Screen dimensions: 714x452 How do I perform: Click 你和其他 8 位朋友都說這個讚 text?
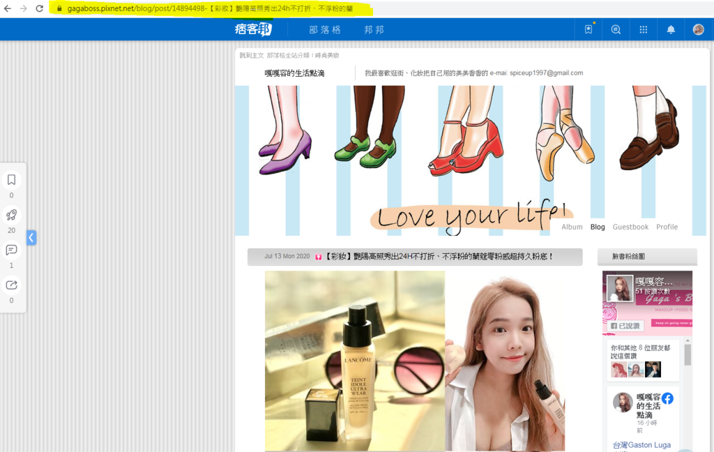[640, 352]
